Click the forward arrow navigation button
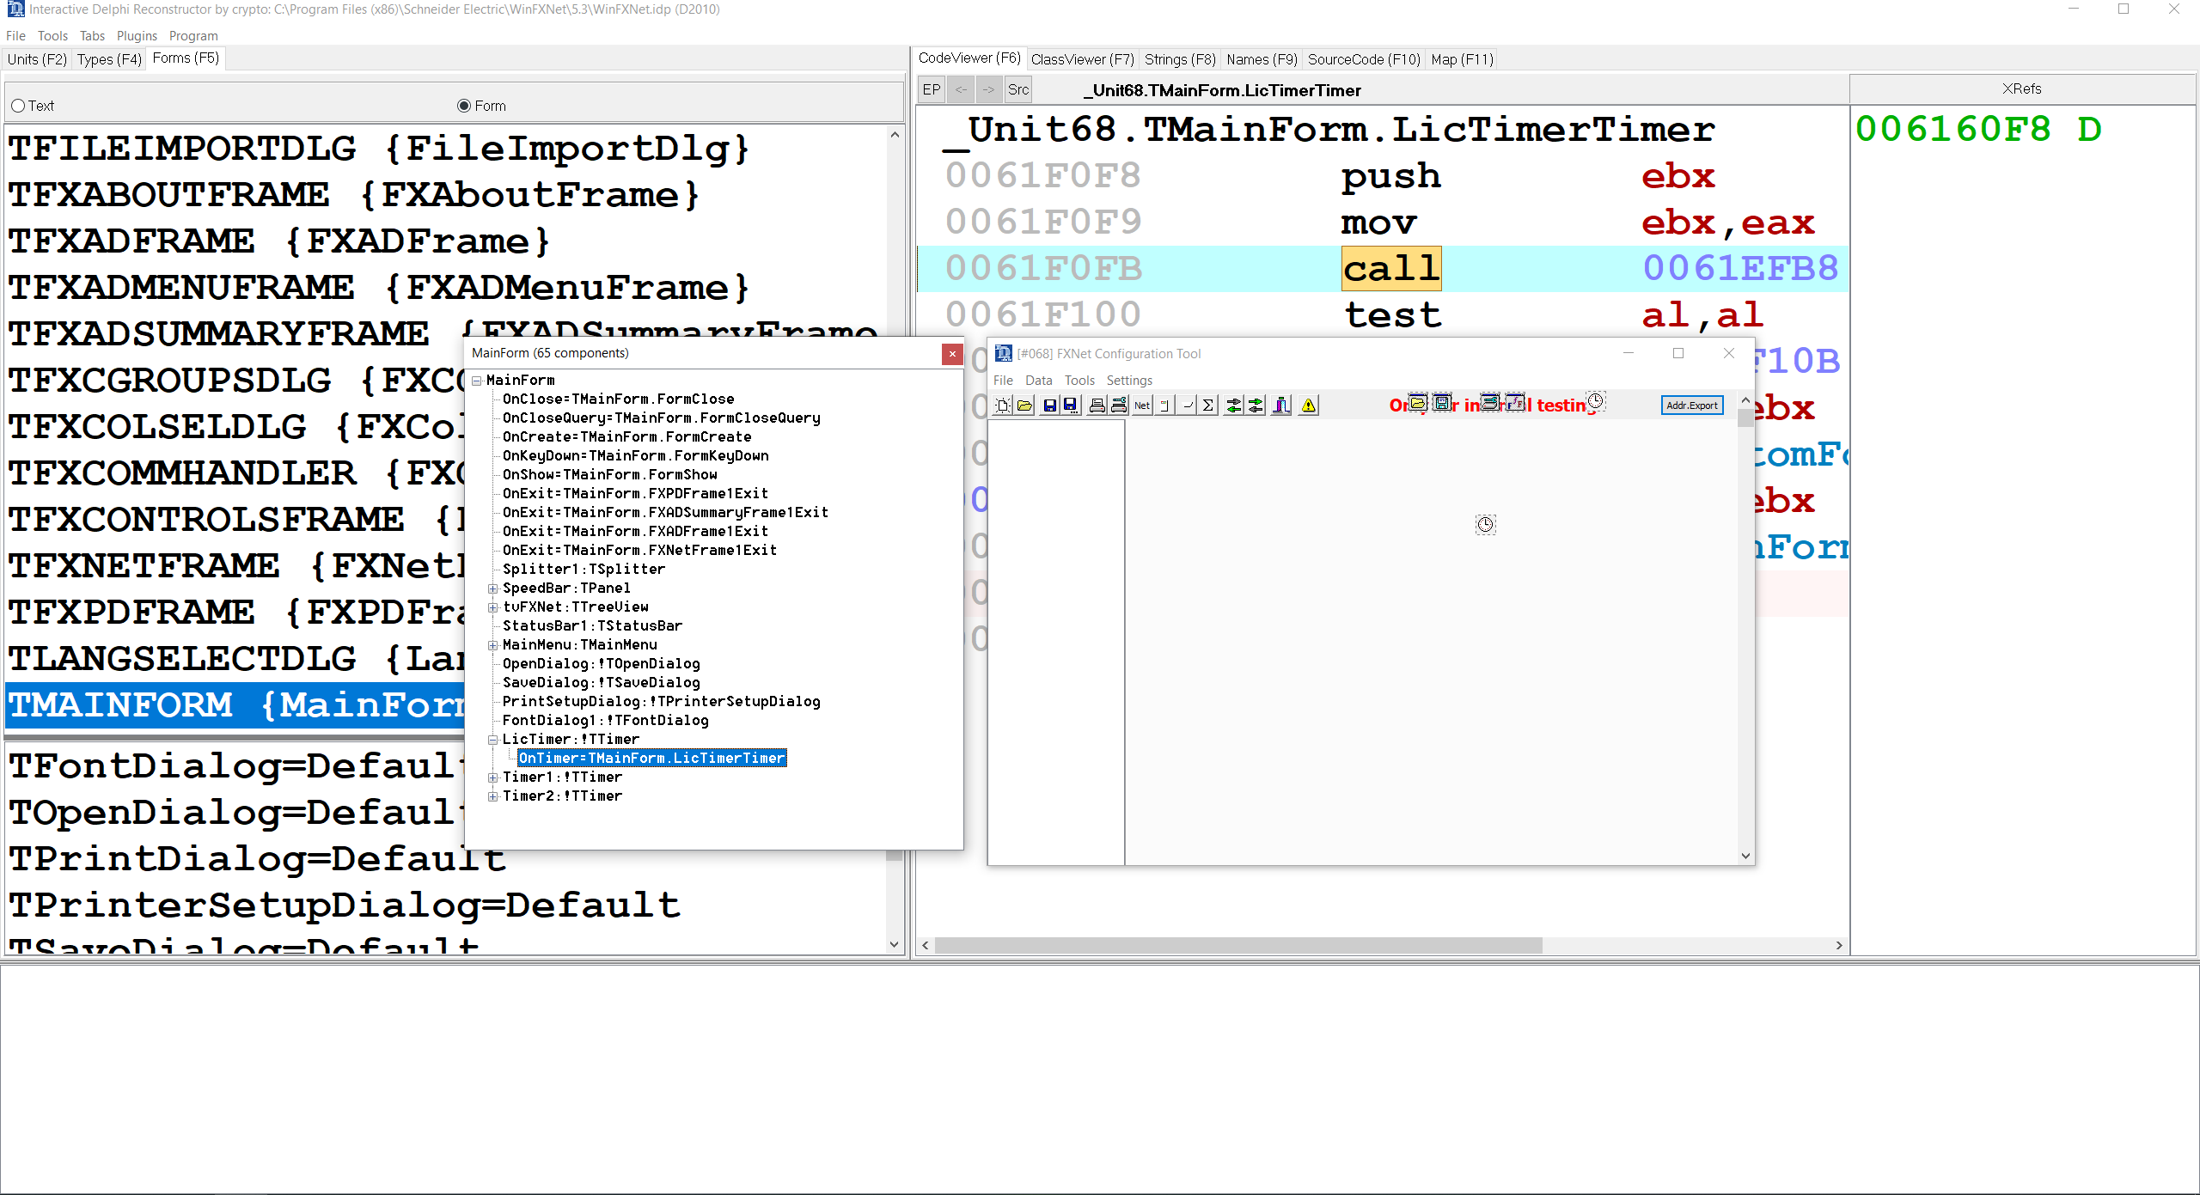 tap(989, 89)
